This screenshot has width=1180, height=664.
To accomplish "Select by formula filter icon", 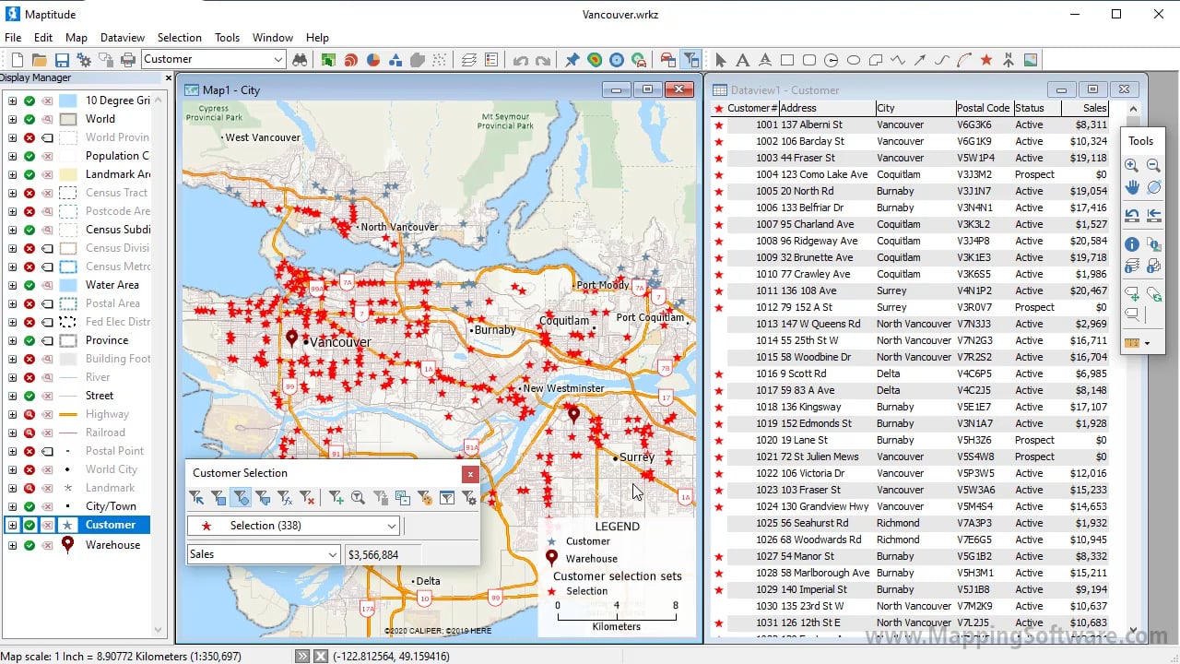I will click(286, 498).
